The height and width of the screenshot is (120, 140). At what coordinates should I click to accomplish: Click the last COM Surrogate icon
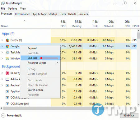click(x=7, y=104)
